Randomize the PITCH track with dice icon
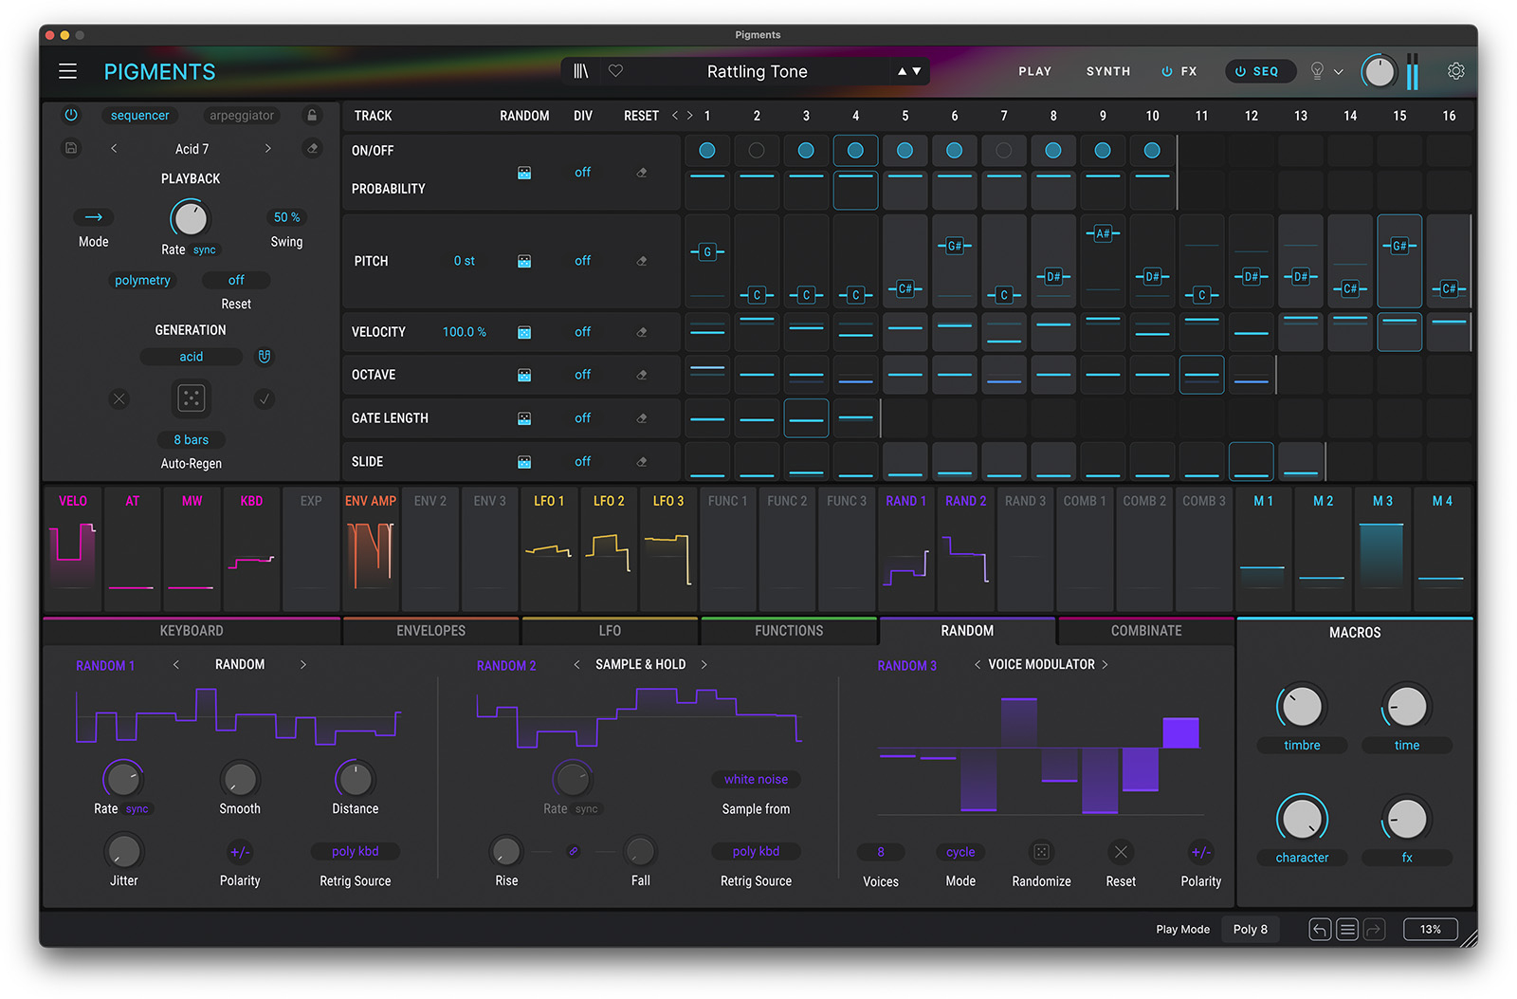This screenshot has height=999, width=1517. pos(524,261)
